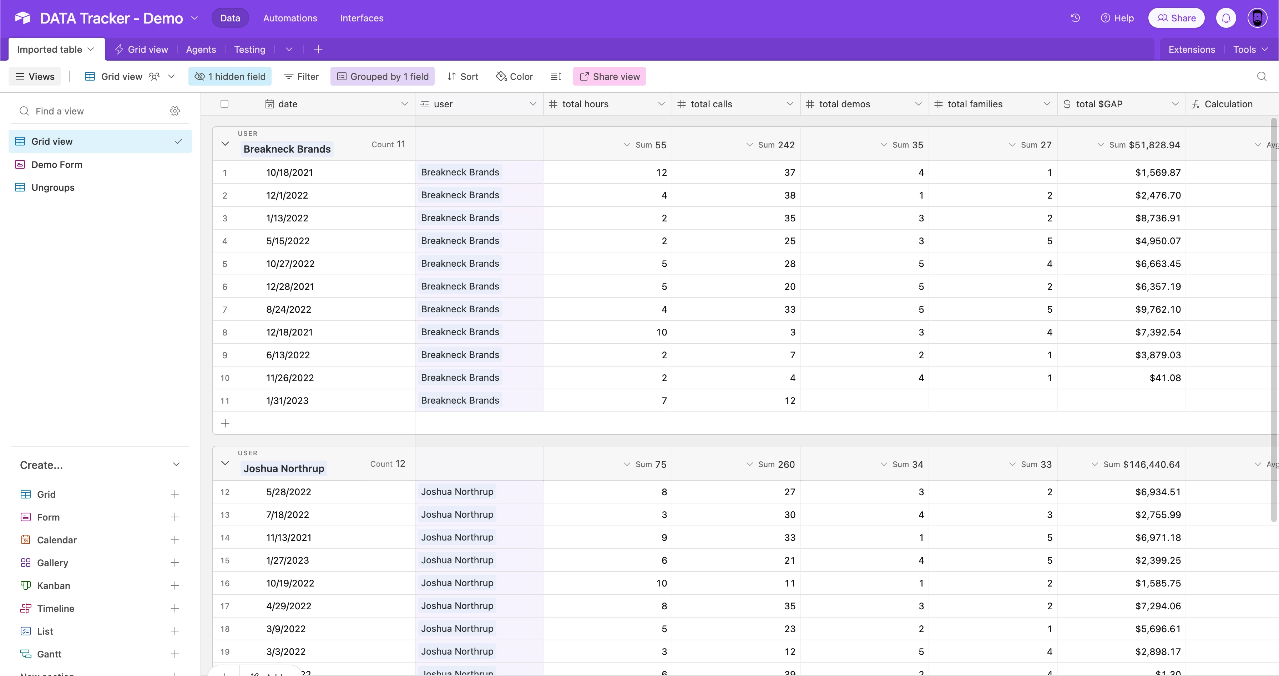Open the Extensions panel
1279x676 pixels.
pyautogui.click(x=1192, y=49)
